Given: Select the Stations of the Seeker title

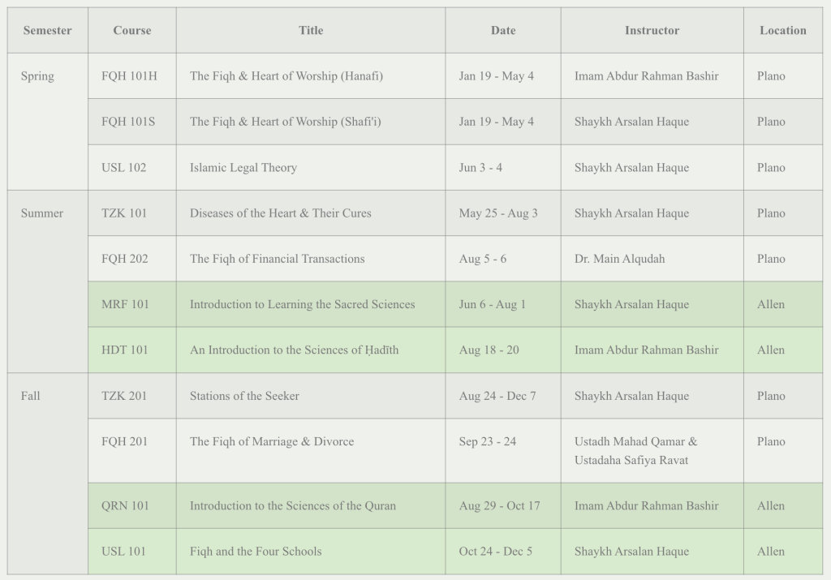Looking at the screenshot, I should coord(244,396).
